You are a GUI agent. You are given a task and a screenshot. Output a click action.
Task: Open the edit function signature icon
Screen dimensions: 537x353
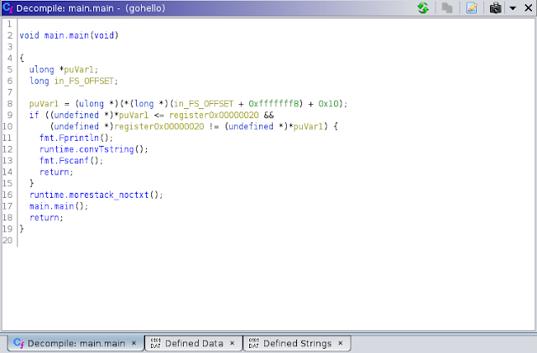click(x=472, y=8)
